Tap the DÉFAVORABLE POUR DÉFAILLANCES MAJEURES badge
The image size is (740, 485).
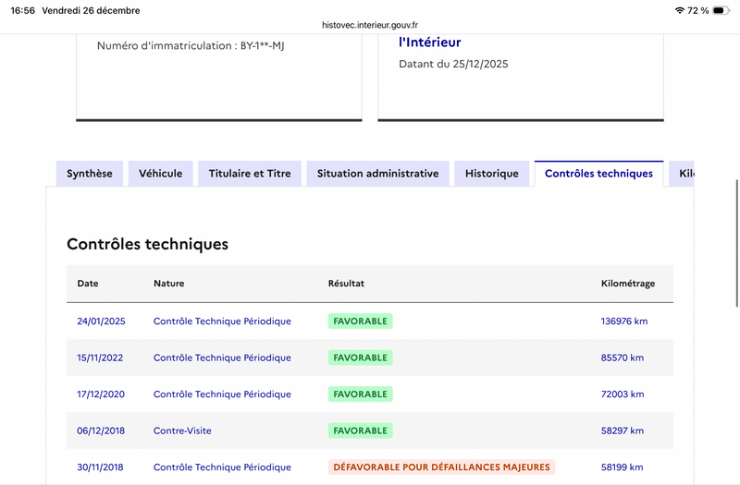pos(441,467)
